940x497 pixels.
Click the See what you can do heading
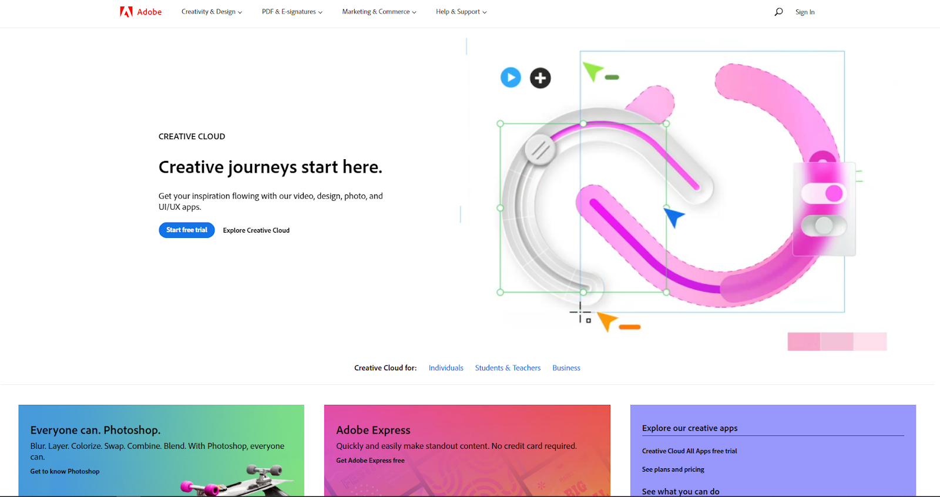pos(680,492)
